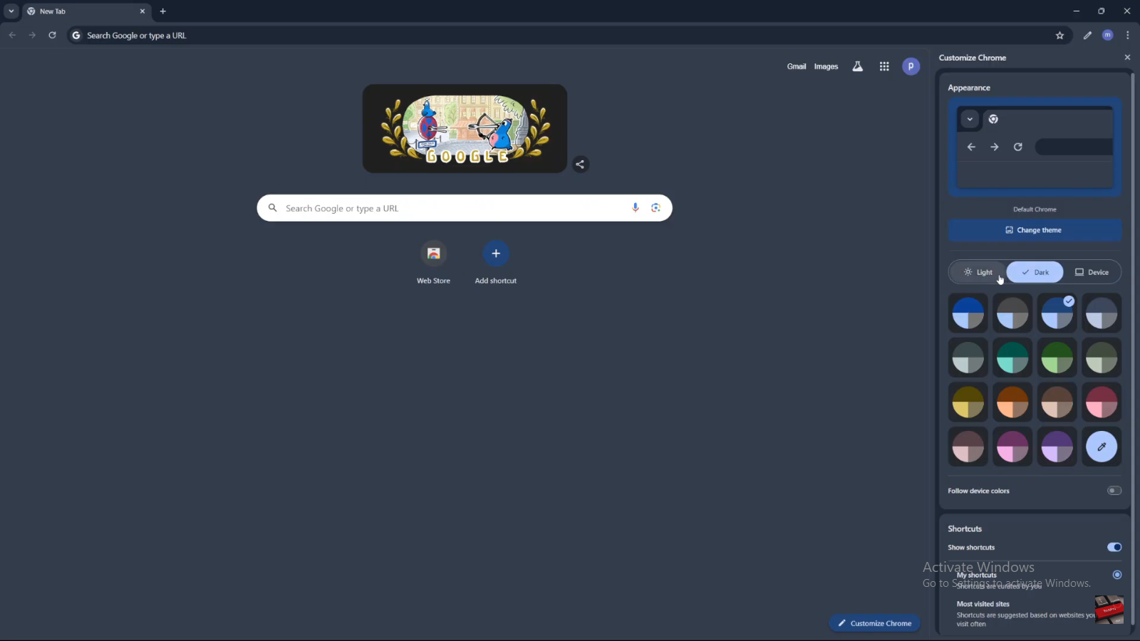1140x641 pixels.
Task: Choose the brown beige color swatch
Action: [1057, 402]
